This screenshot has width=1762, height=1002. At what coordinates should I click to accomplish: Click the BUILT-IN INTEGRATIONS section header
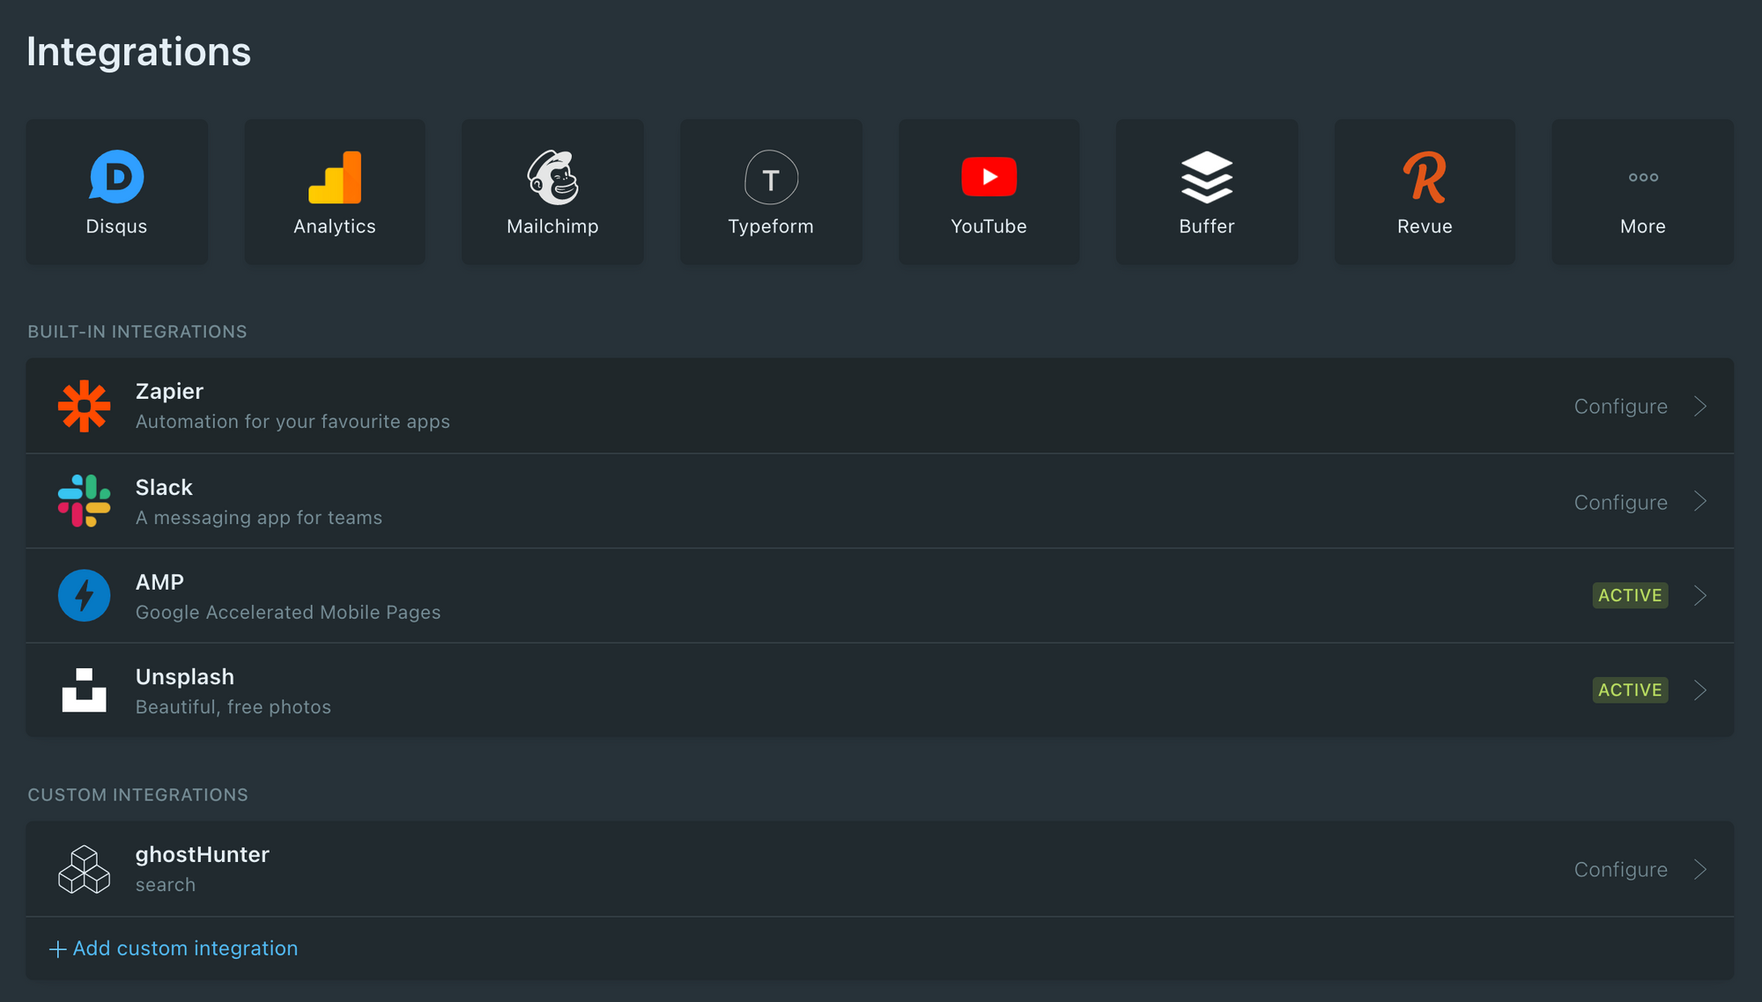point(137,332)
